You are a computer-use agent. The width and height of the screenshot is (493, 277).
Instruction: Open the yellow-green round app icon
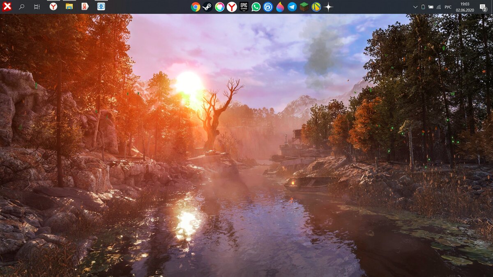[316, 7]
